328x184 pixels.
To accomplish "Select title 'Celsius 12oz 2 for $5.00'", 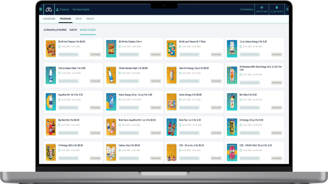I will 129,145.
